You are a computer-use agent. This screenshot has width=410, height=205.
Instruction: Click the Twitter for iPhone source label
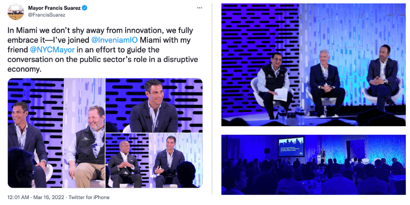pos(89,197)
